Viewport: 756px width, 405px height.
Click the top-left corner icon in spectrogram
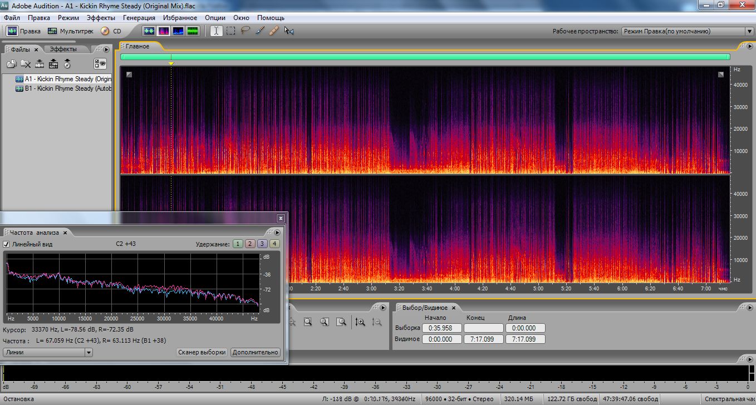tap(129, 74)
